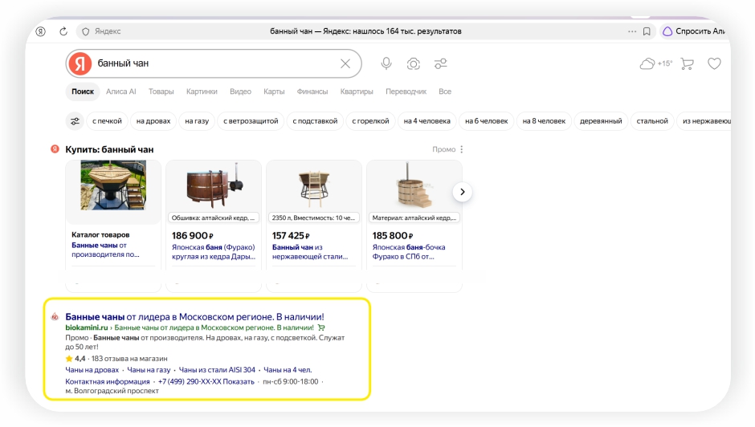Open the weather widget showing +15°

pyautogui.click(x=655, y=63)
